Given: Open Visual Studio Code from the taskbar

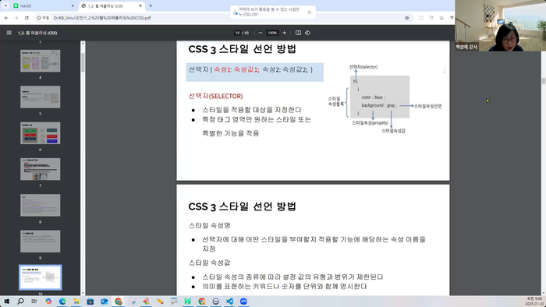Looking at the screenshot, I should 229,301.
